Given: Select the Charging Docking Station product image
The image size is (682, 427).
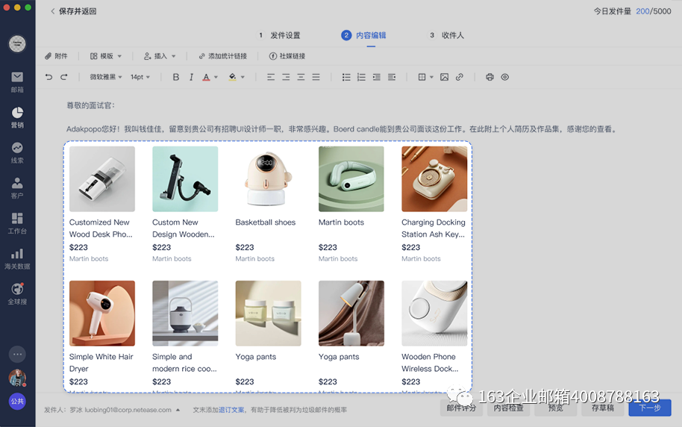Looking at the screenshot, I should click(434, 179).
